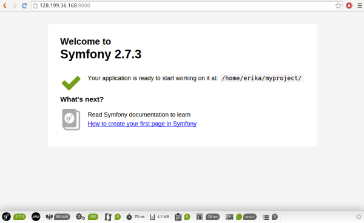Click the anon. user badge
This screenshot has height=223, width=364.
[x=250, y=217]
